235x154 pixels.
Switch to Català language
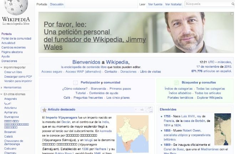(x=9, y=137)
